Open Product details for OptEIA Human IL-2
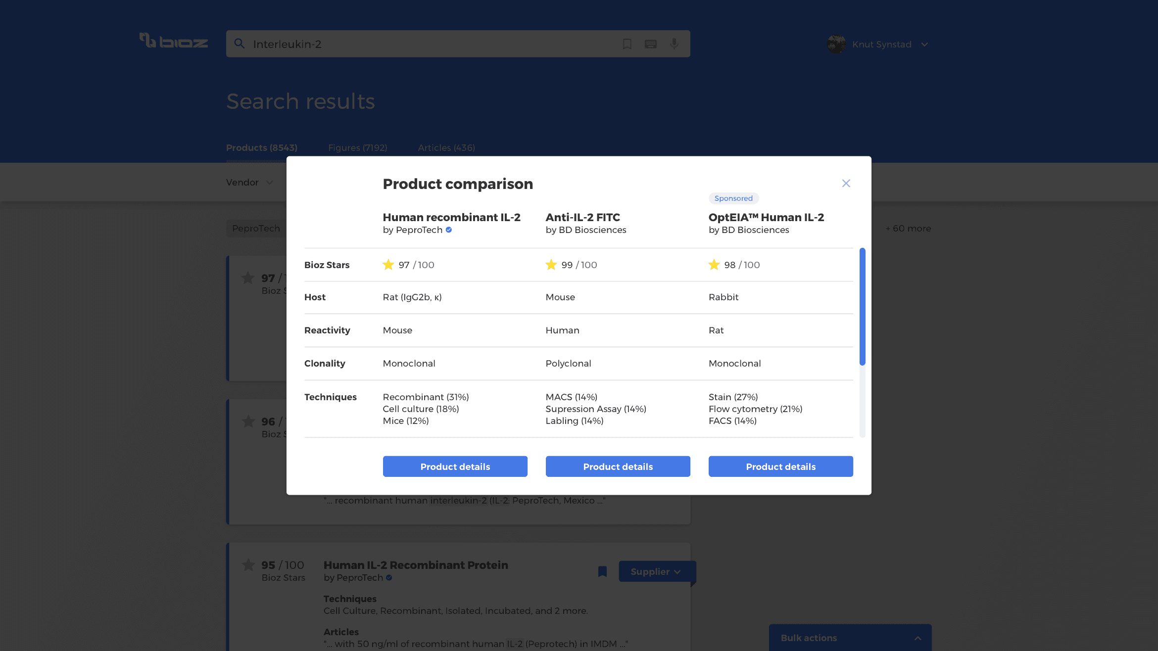 (x=780, y=466)
